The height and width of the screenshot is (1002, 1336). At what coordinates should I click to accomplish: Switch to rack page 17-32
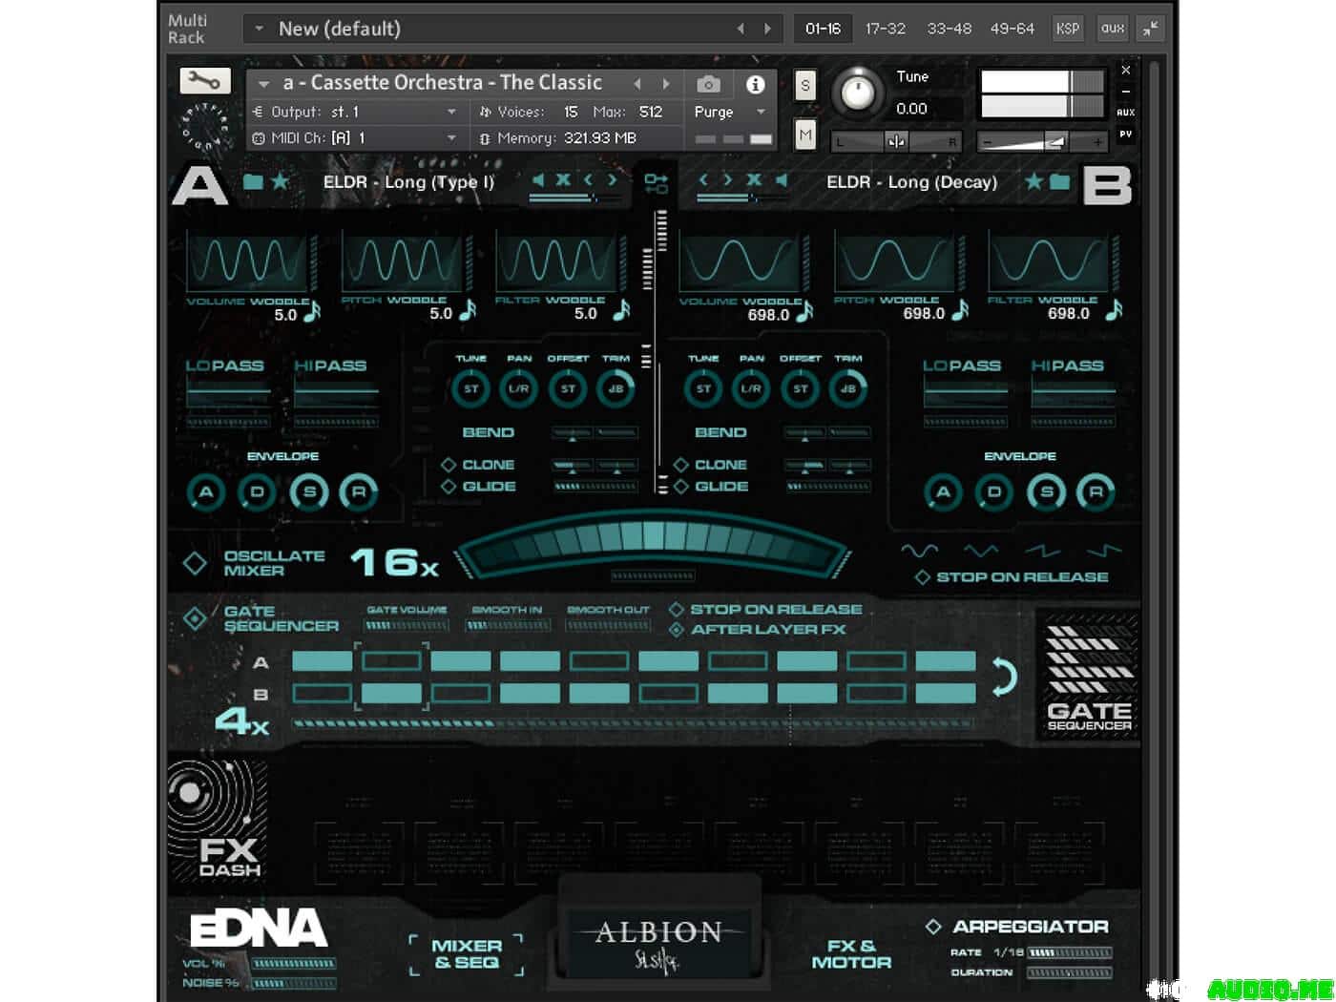886,29
